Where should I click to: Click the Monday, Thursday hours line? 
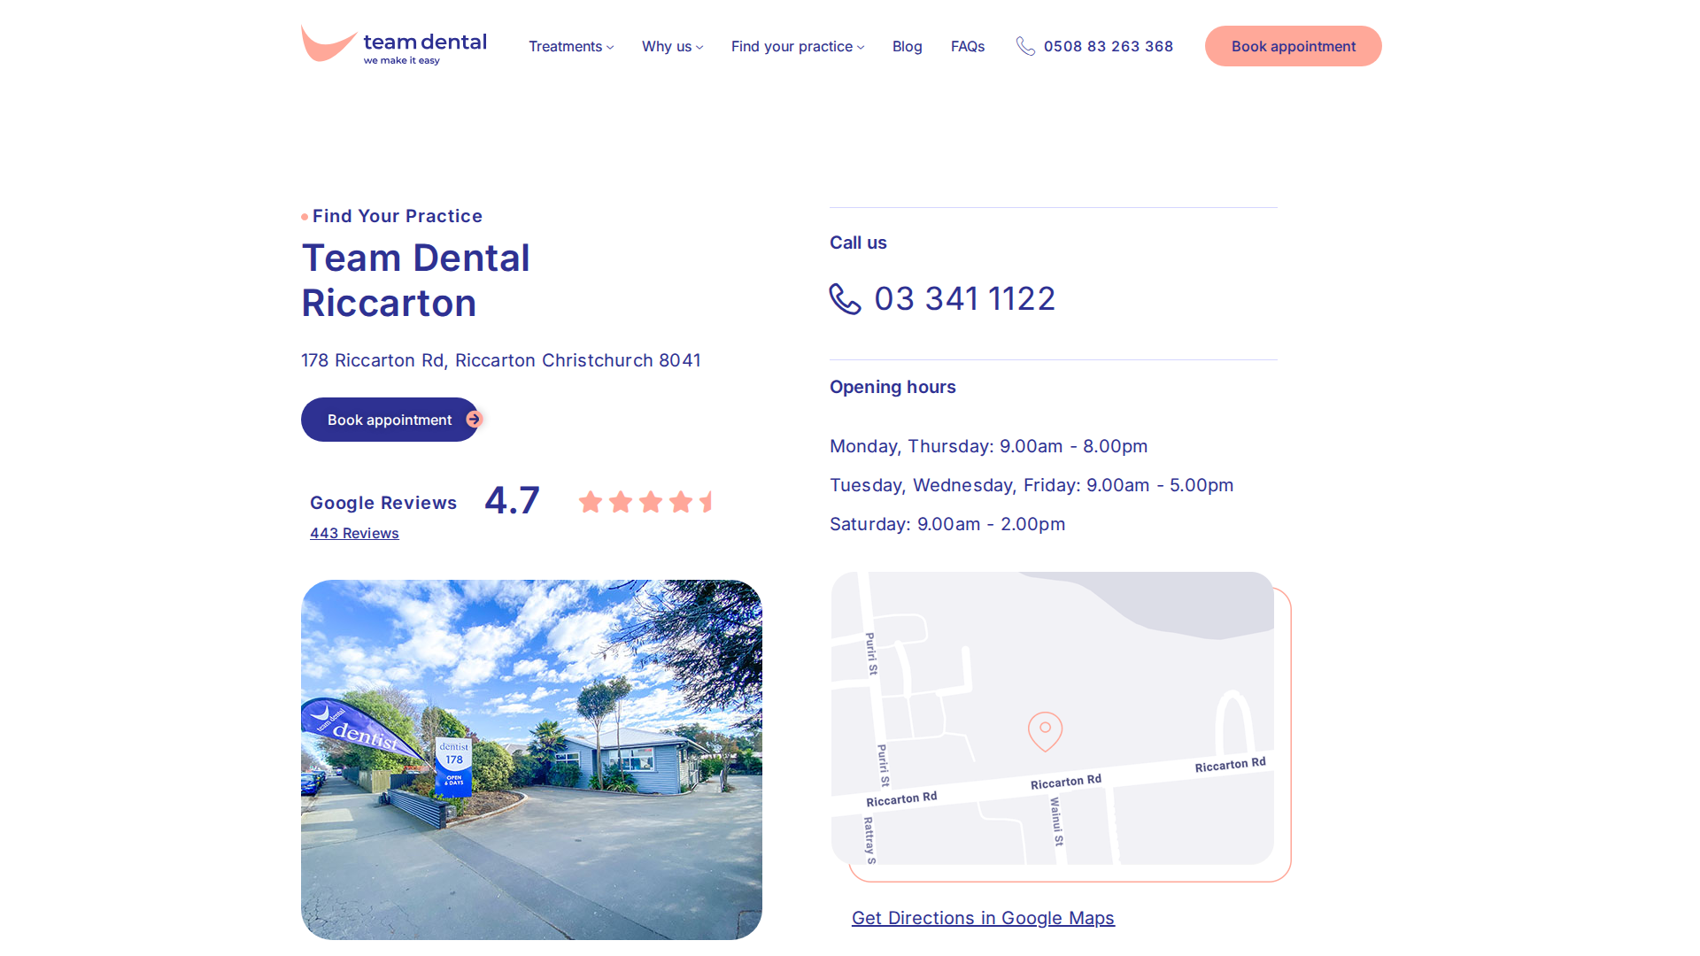coord(988,446)
